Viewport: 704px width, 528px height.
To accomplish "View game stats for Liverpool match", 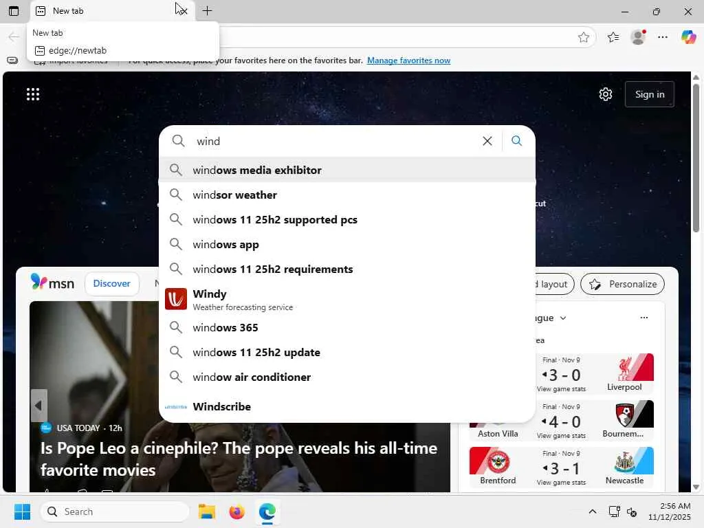I will click(x=561, y=389).
